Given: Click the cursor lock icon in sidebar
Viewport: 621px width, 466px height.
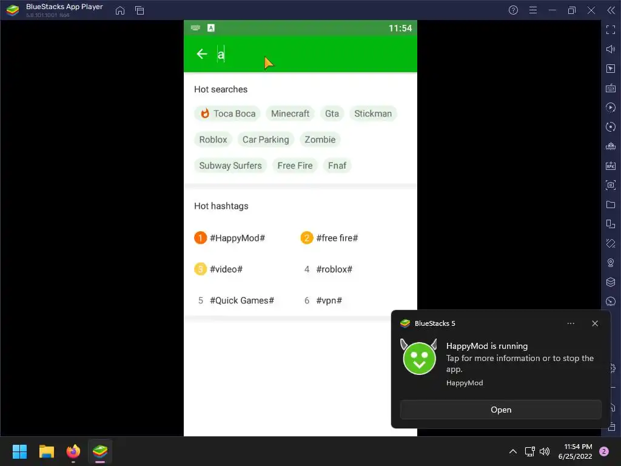Looking at the screenshot, I should pyautogui.click(x=611, y=69).
